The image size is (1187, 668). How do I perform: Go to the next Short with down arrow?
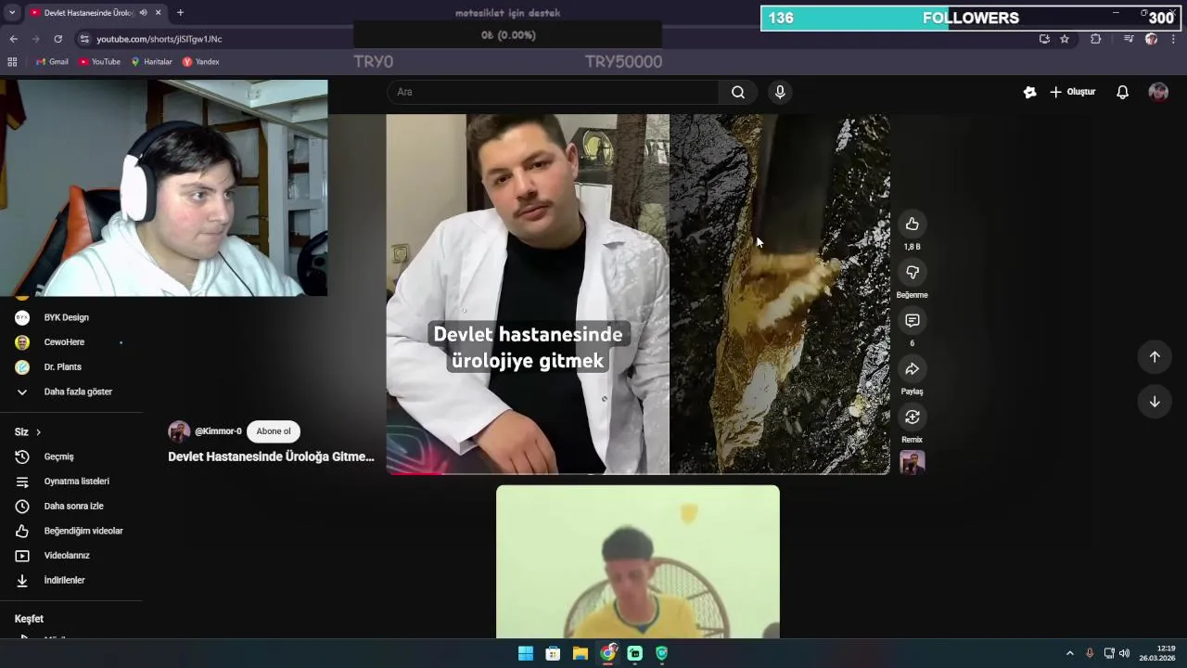pos(1155,402)
